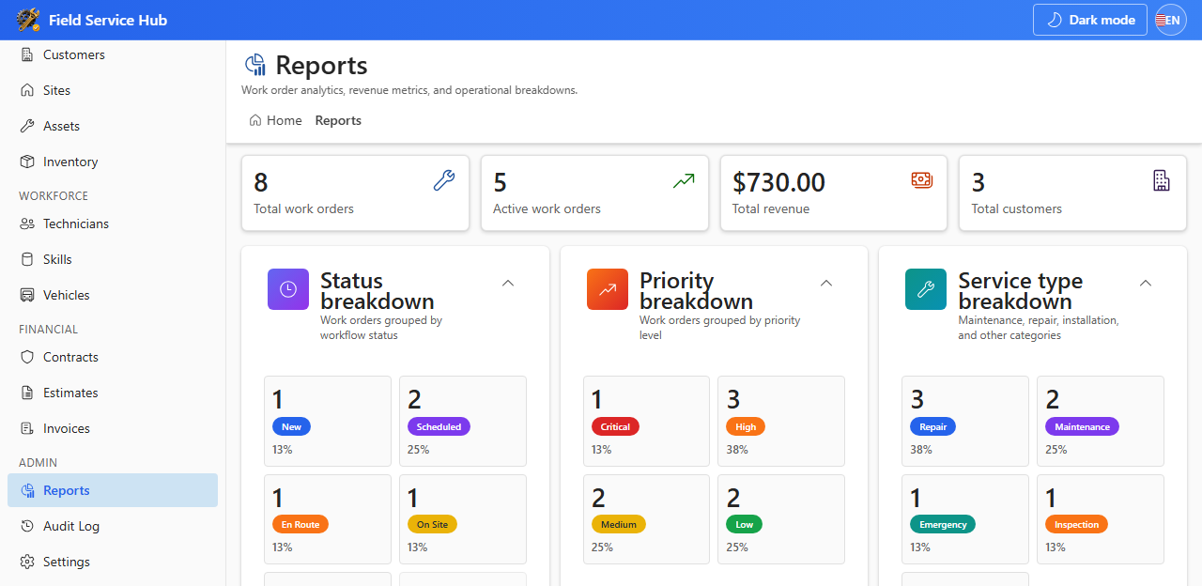1202x586 pixels.
Task: Click the wrench icon on Total work orders
Action: point(444,180)
